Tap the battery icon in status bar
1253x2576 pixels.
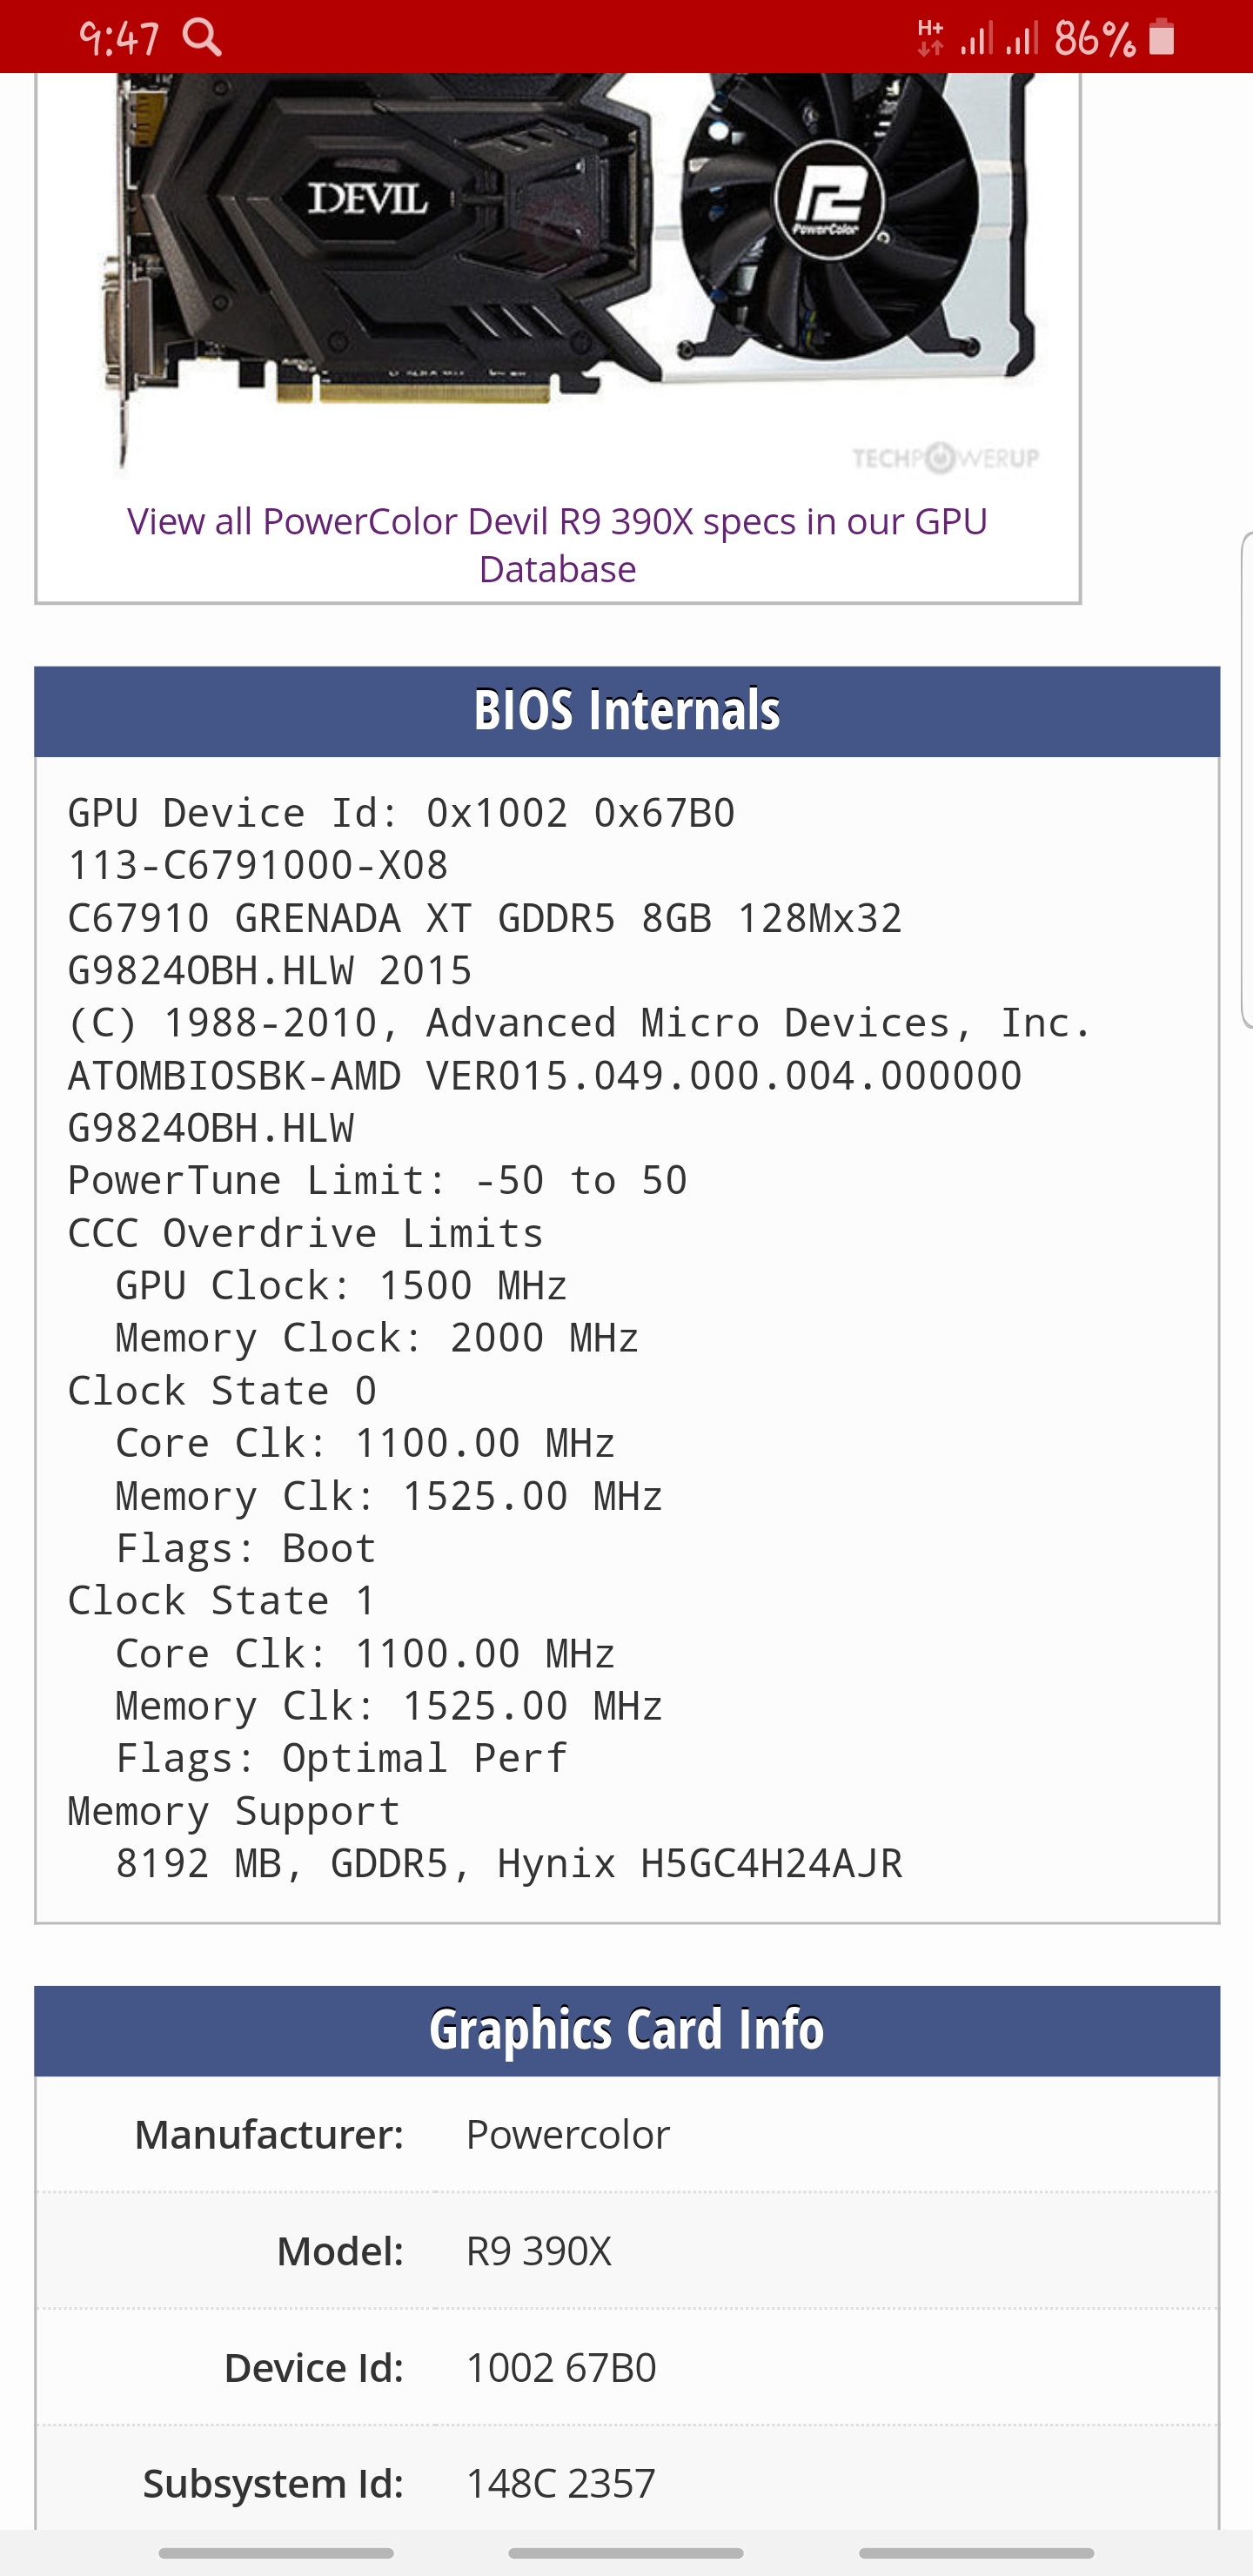pos(1161,38)
